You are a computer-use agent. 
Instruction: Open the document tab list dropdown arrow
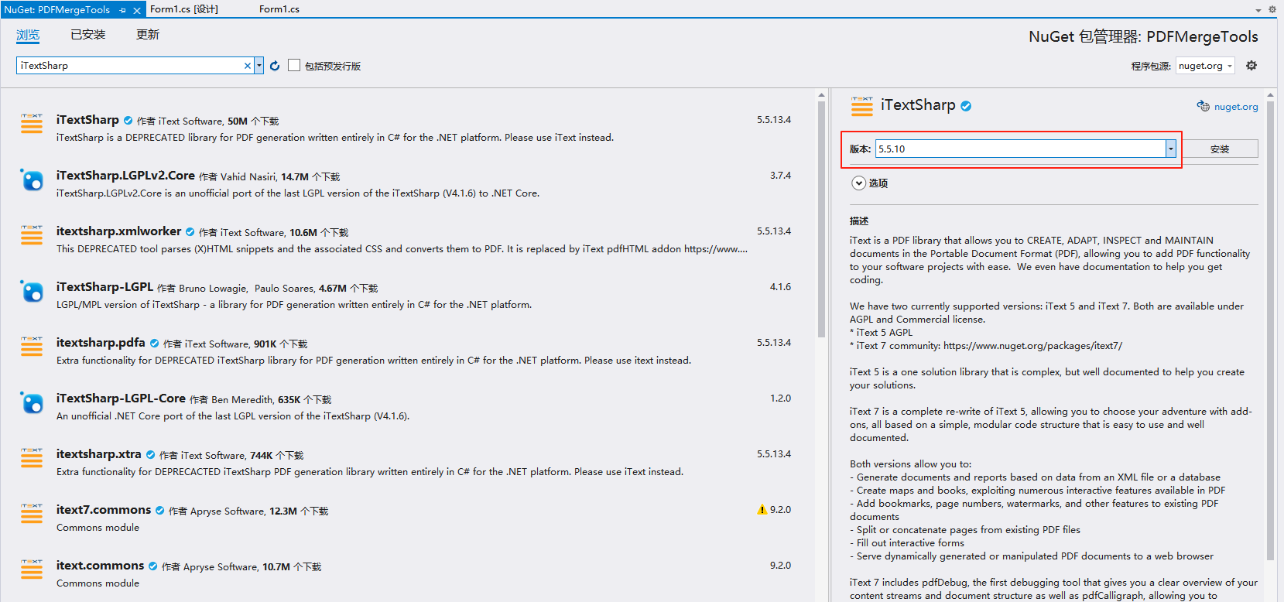pyautogui.click(x=1258, y=10)
